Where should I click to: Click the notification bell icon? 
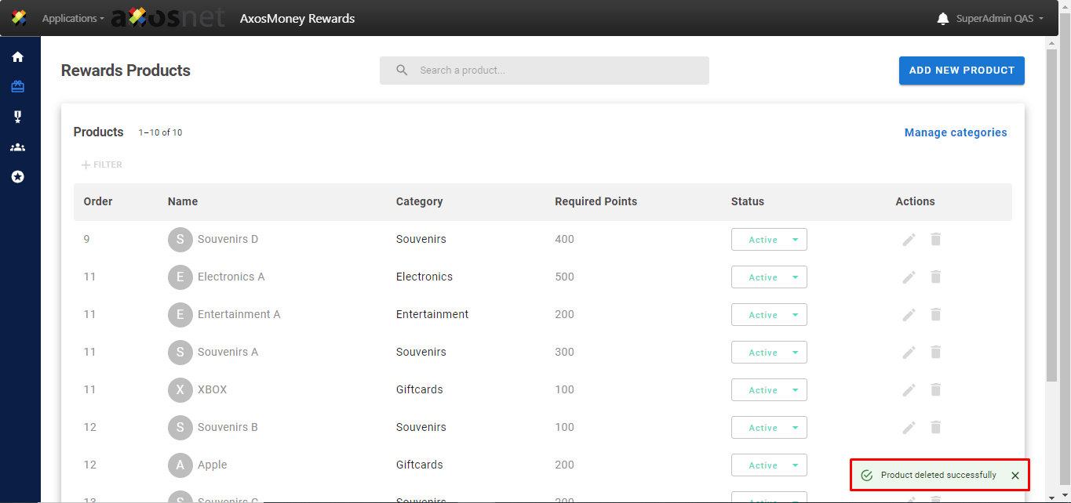[x=943, y=19]
